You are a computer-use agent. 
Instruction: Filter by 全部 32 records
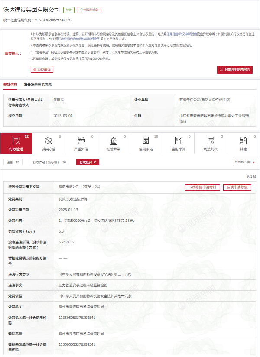tap(13, 162)
